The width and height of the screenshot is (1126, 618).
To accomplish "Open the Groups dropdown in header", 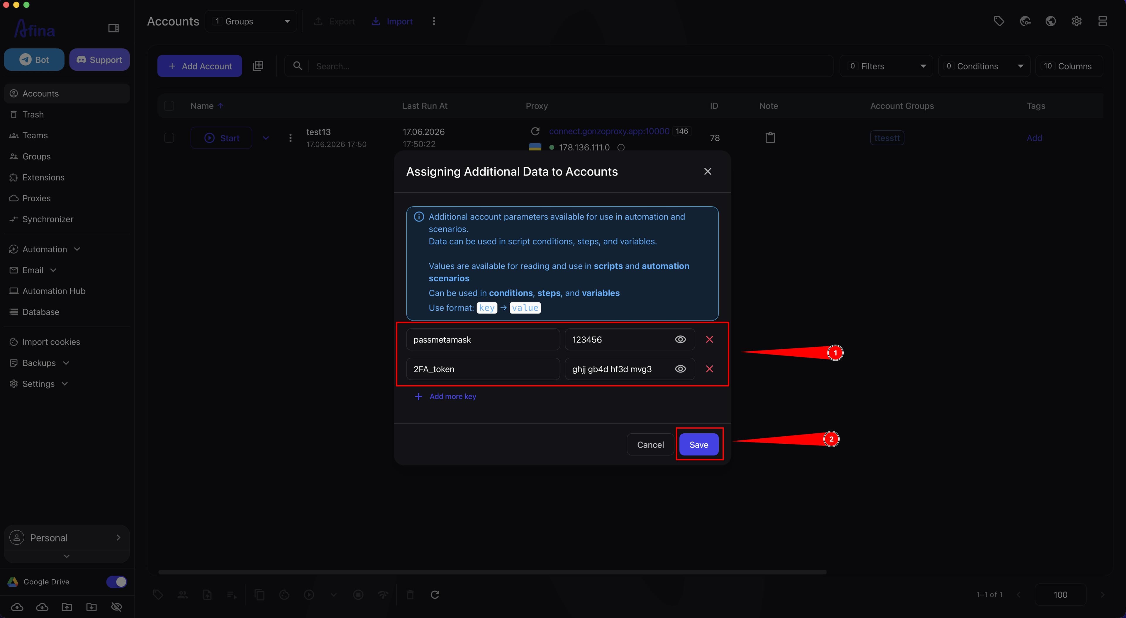I will (x=251, y=21).
